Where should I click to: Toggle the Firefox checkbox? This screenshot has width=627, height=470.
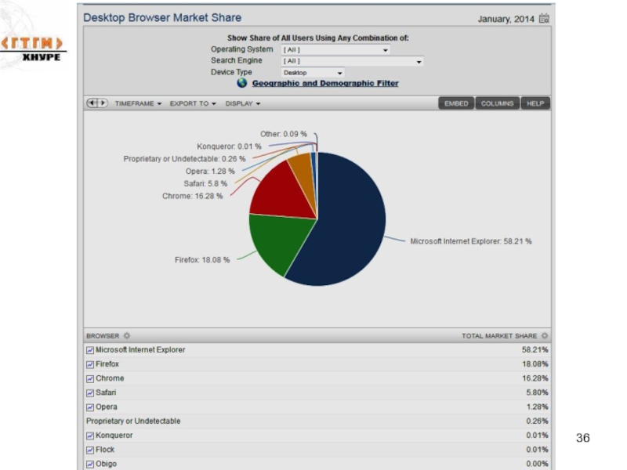pos(90,364)
